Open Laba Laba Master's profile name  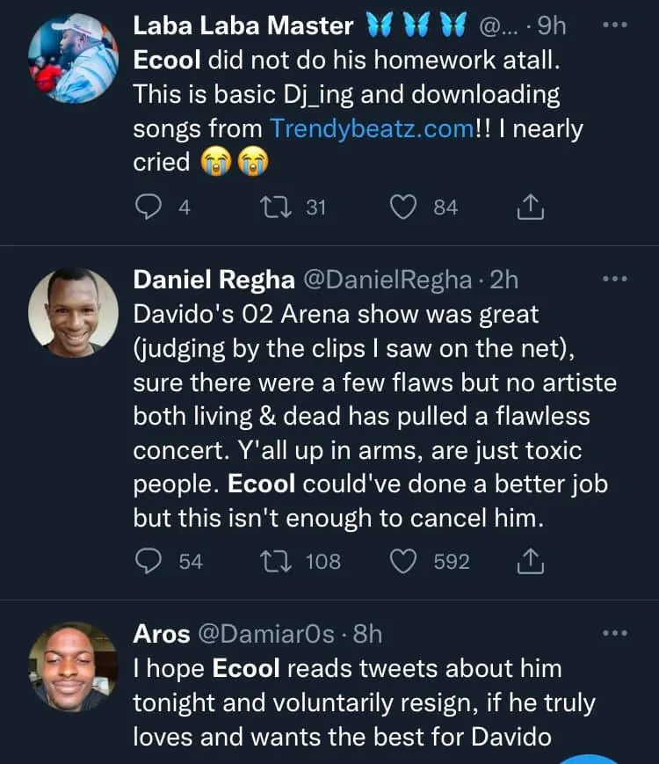tap(243, 26)
